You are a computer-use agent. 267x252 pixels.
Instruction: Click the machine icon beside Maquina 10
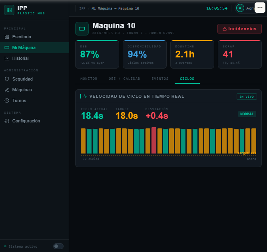82,29
